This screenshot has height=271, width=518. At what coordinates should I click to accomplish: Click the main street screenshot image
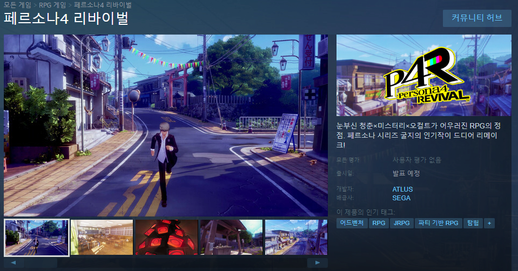point(165,125)
